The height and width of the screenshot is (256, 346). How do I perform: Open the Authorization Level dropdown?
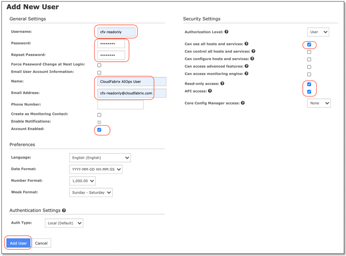coord(318,32)
